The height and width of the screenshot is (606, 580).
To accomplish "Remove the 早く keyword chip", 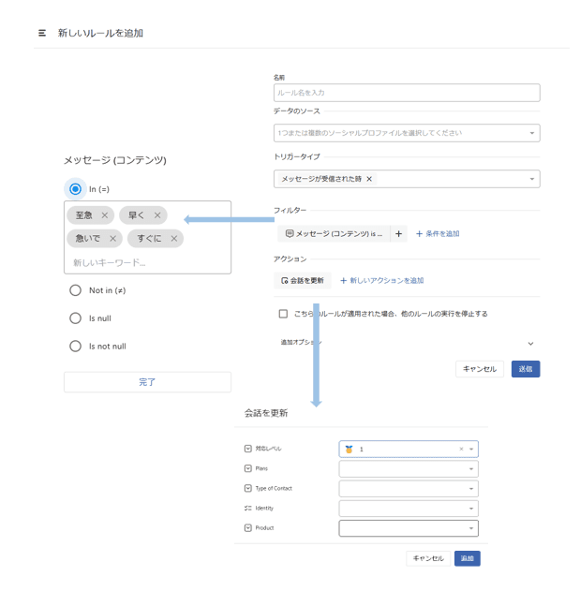I will [157, 215].
